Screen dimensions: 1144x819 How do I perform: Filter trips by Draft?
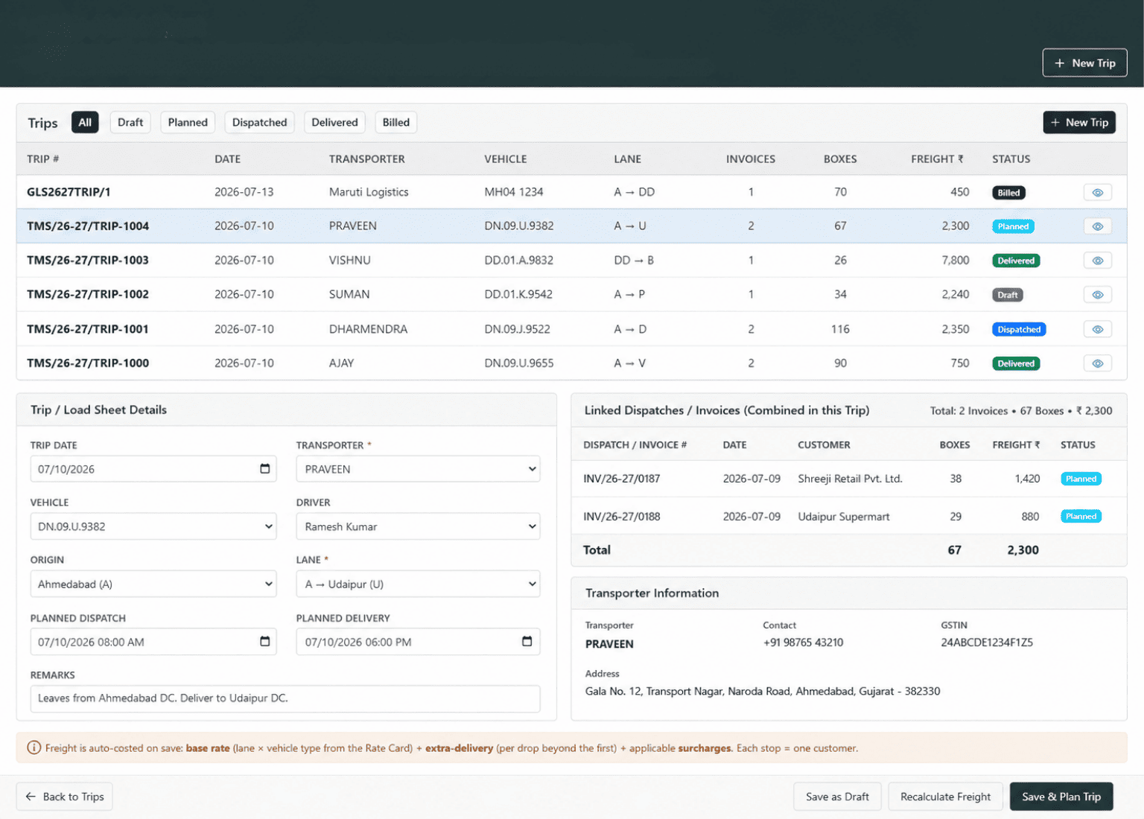click(130, 122)
